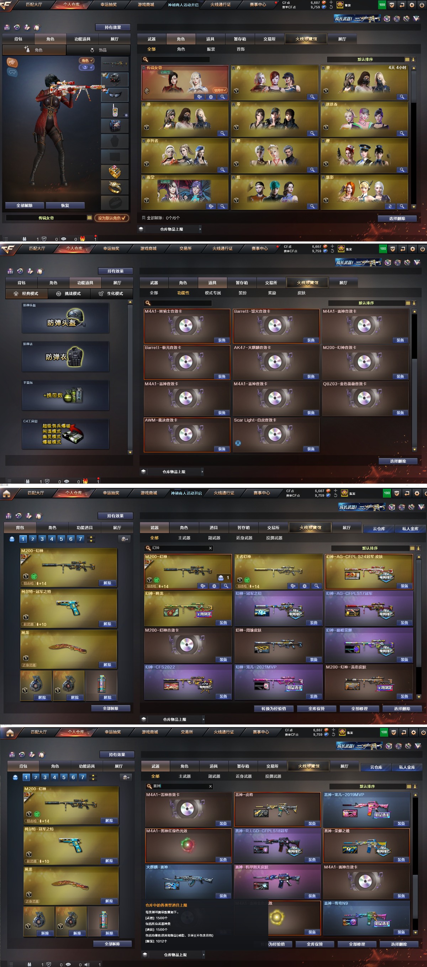Equip the M4A1-黑骑士音效卡
The image size is (427, 967).
click(222, 340)
